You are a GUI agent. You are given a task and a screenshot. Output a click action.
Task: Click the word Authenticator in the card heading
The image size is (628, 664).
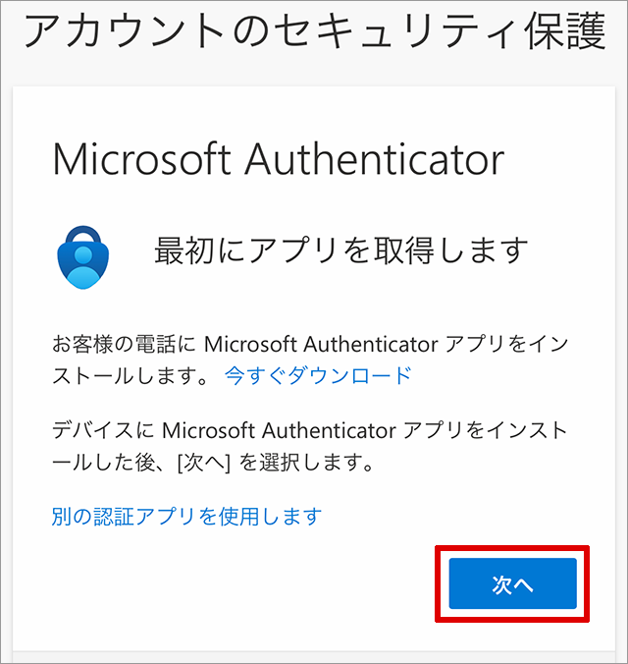pos(375,159)
